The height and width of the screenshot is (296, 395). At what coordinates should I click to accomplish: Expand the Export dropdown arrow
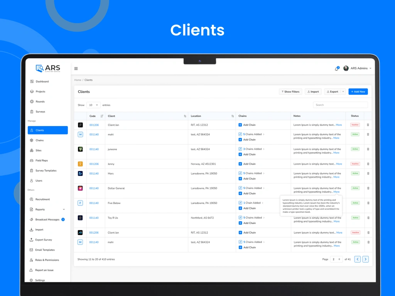tap(343, 92)
